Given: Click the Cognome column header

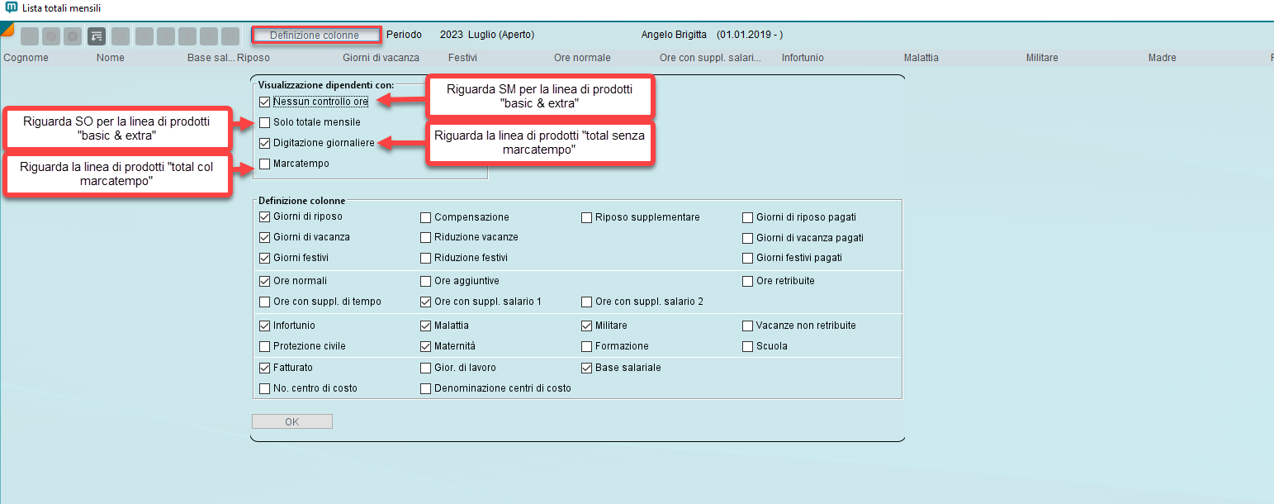Looking at the screenshot, I should pos(26,58).
